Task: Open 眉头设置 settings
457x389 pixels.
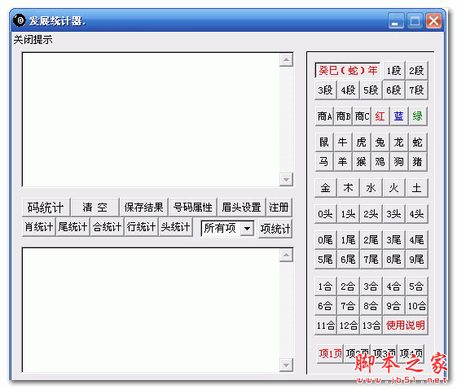Action: pos(242,208)
